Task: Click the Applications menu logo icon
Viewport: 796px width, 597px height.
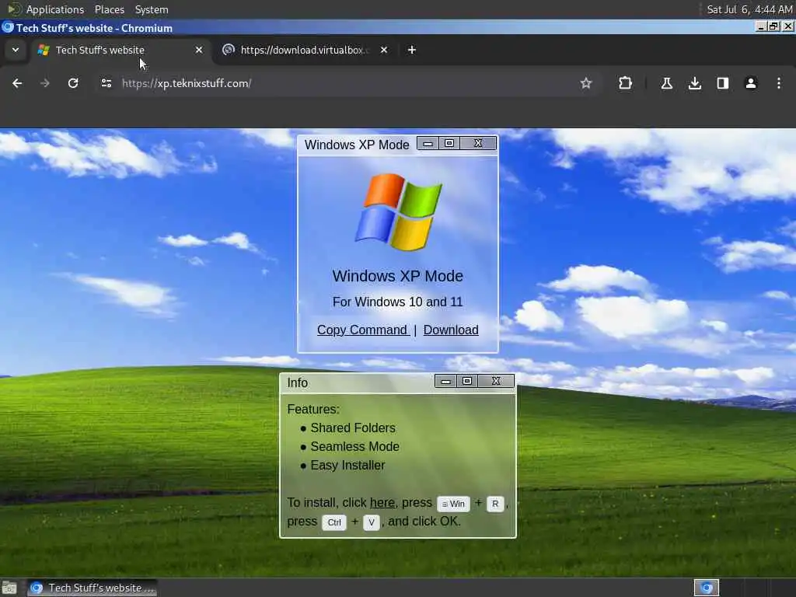Action: coord(14,9)
